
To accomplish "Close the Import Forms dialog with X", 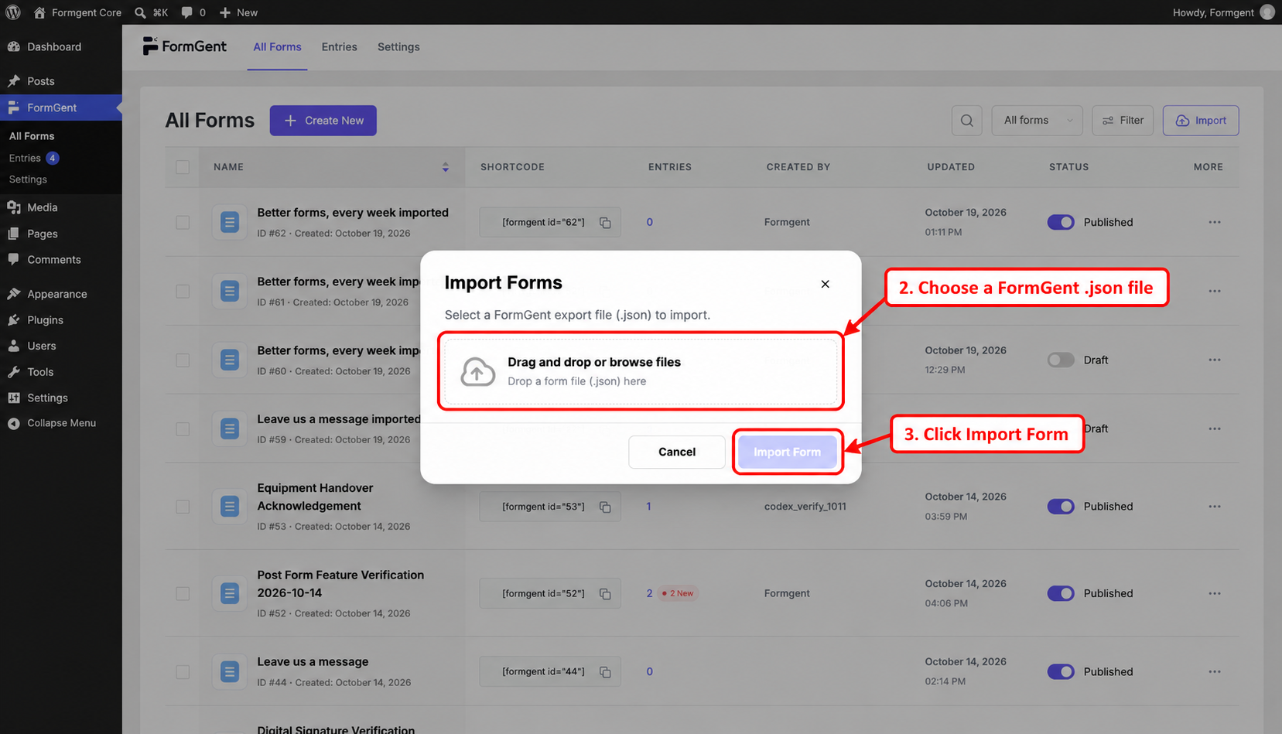I will tap(826, 284).
